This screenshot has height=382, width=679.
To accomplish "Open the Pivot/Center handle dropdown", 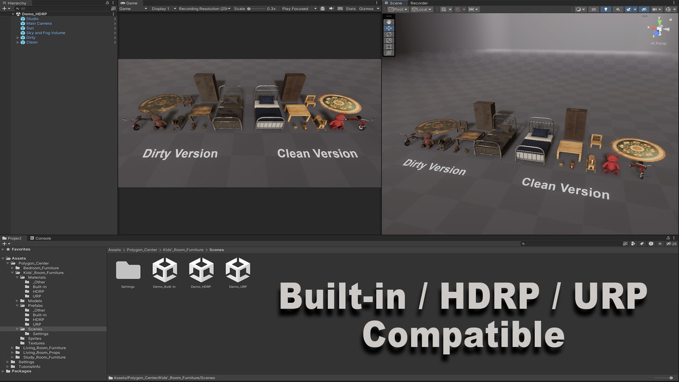I will [x=398, y=9].
